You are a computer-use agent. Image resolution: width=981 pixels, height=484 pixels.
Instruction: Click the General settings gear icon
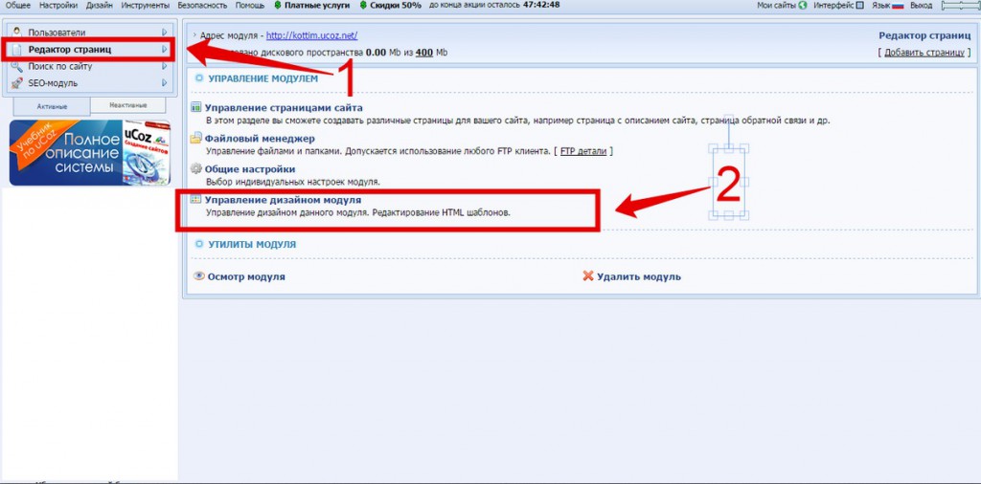pos(195,168)
